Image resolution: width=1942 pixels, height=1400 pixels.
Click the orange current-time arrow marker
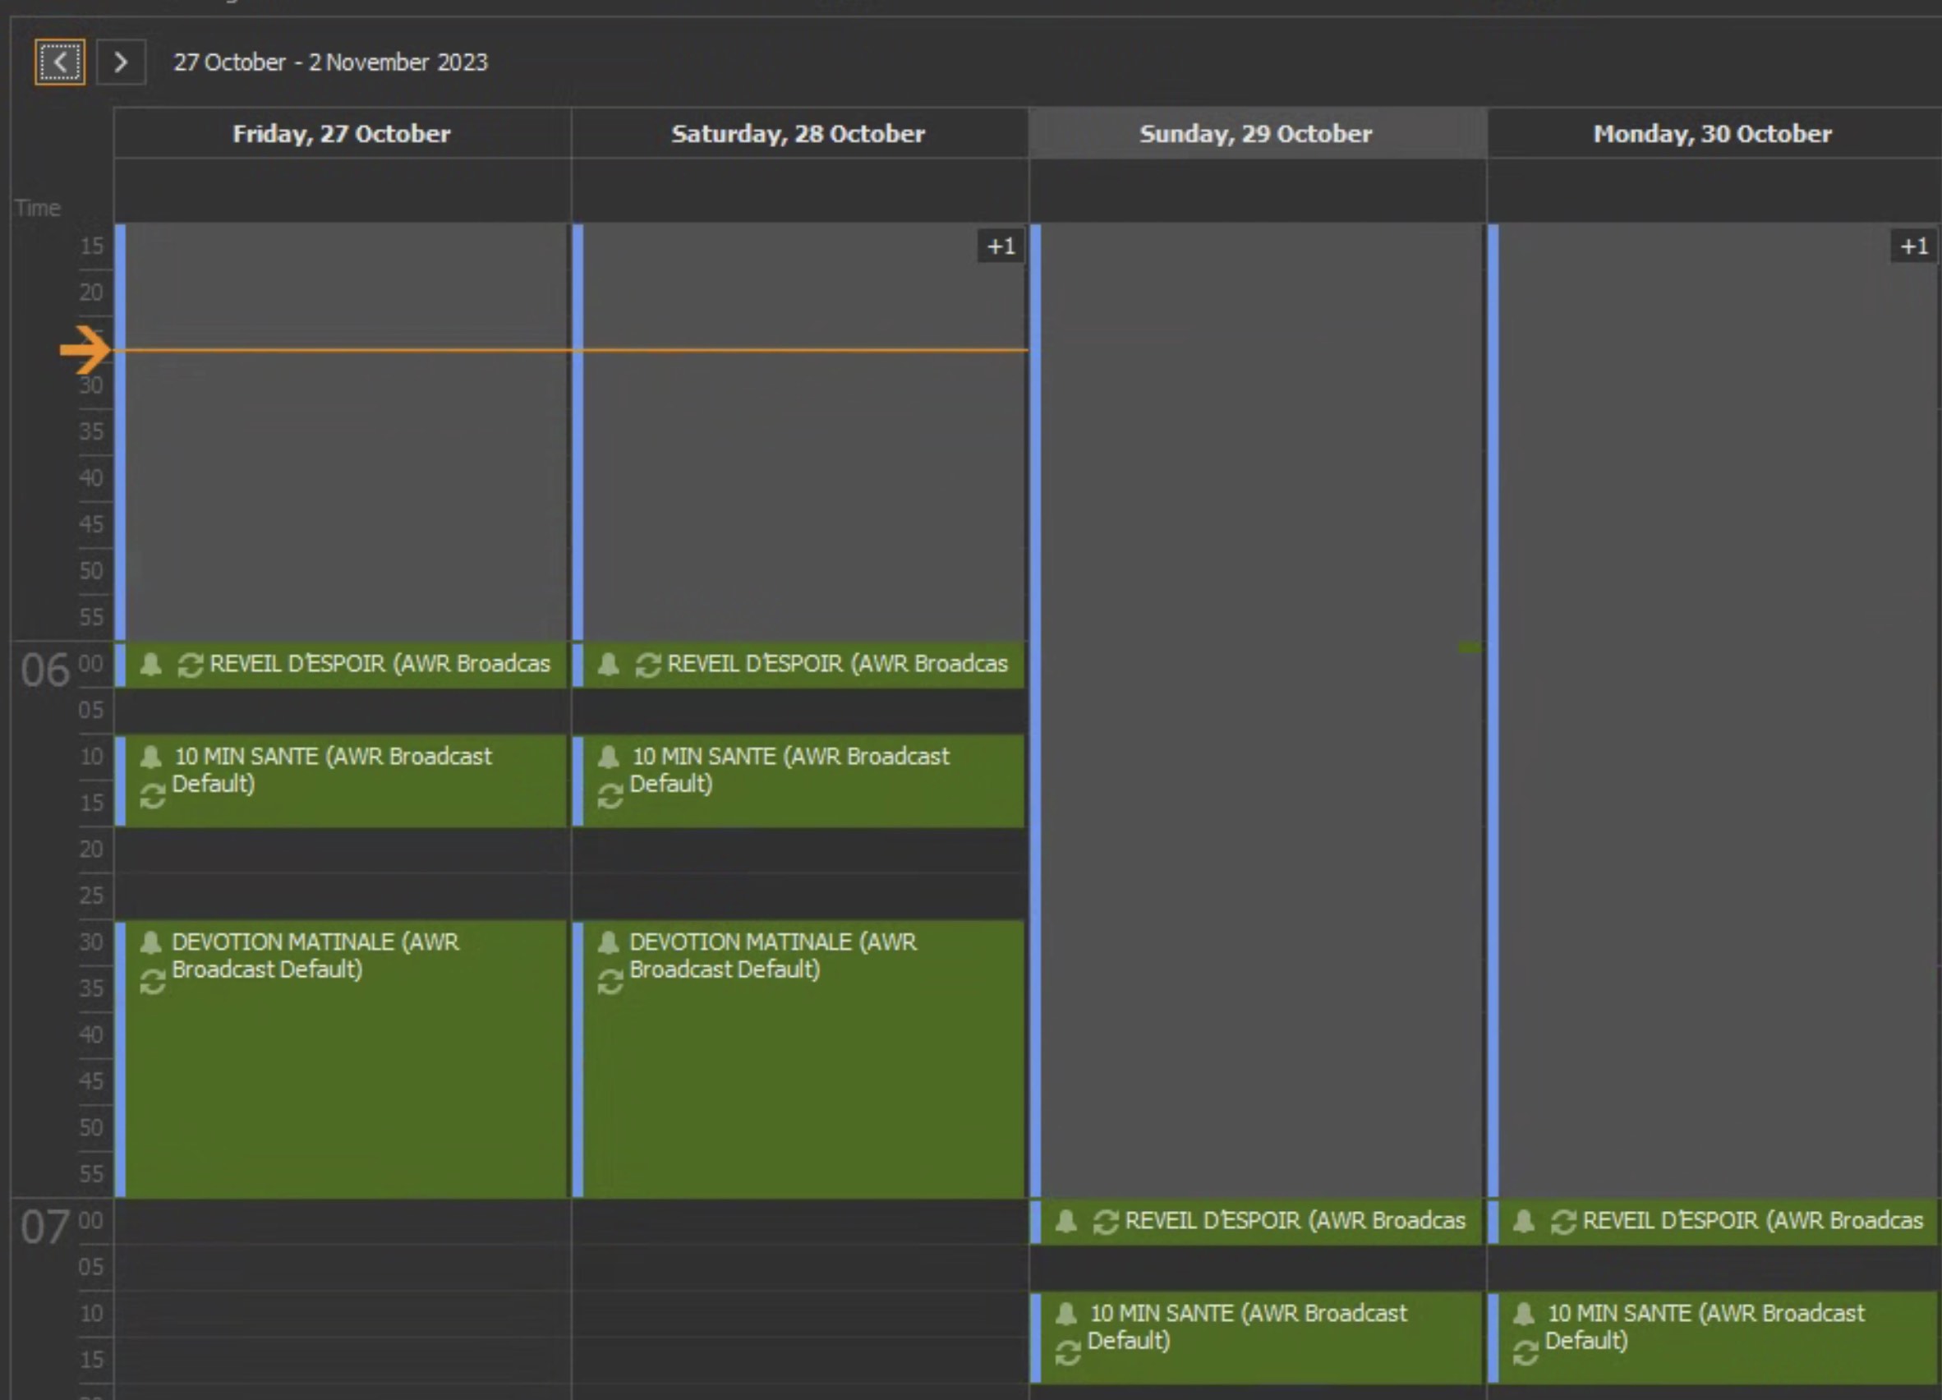point(84,349)
